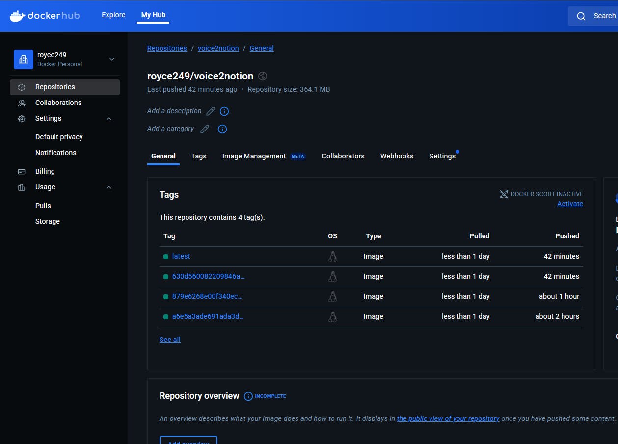The width and height of the screenshot is (618, 444).
Task: Open the repository Settings tab
Action: [x=442, y=156]
